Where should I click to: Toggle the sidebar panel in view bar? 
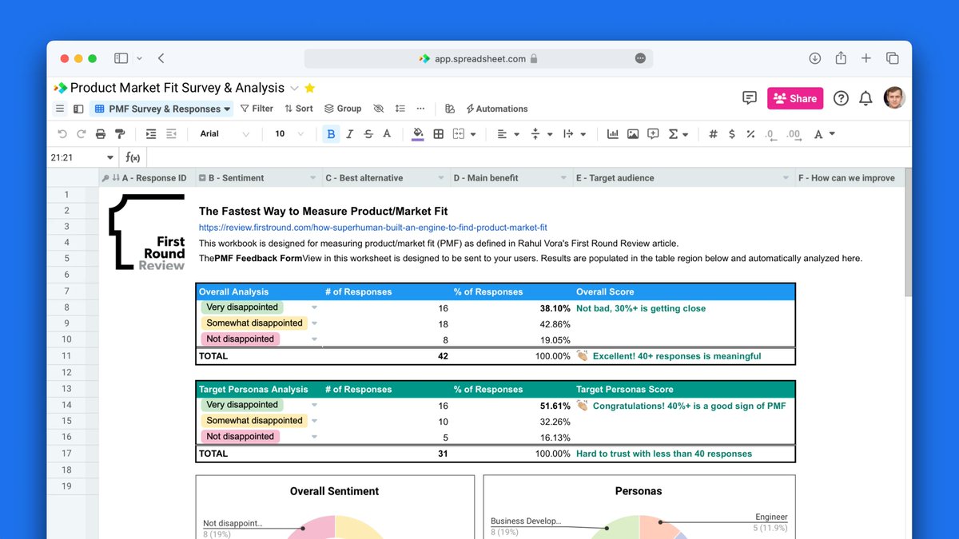click(x=78, y=109)
